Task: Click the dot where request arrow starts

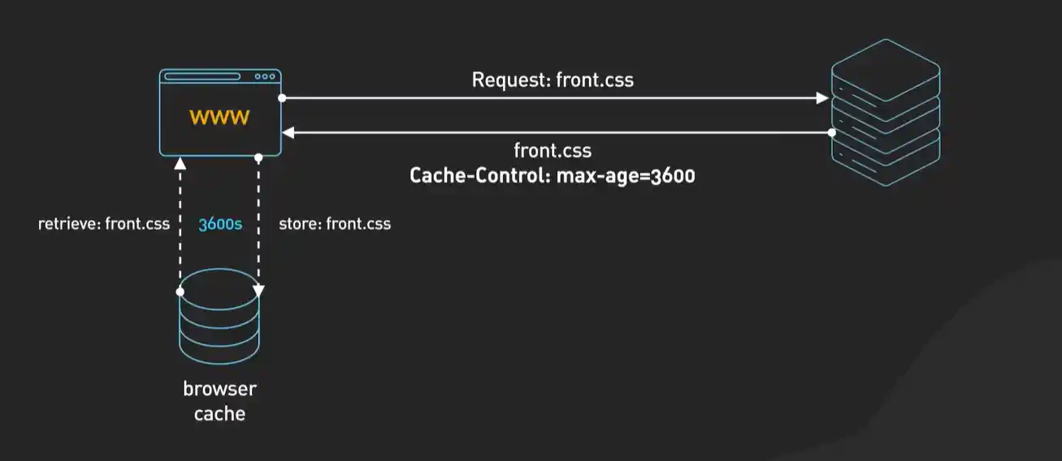Action: [x=282, y=98]
